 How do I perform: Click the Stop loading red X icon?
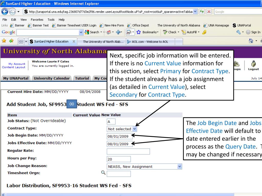209,11
